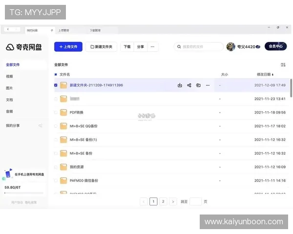Click the storage usage bar under 59.8G/6T
This screenshot has width=293, height=234.
point(24,193)
